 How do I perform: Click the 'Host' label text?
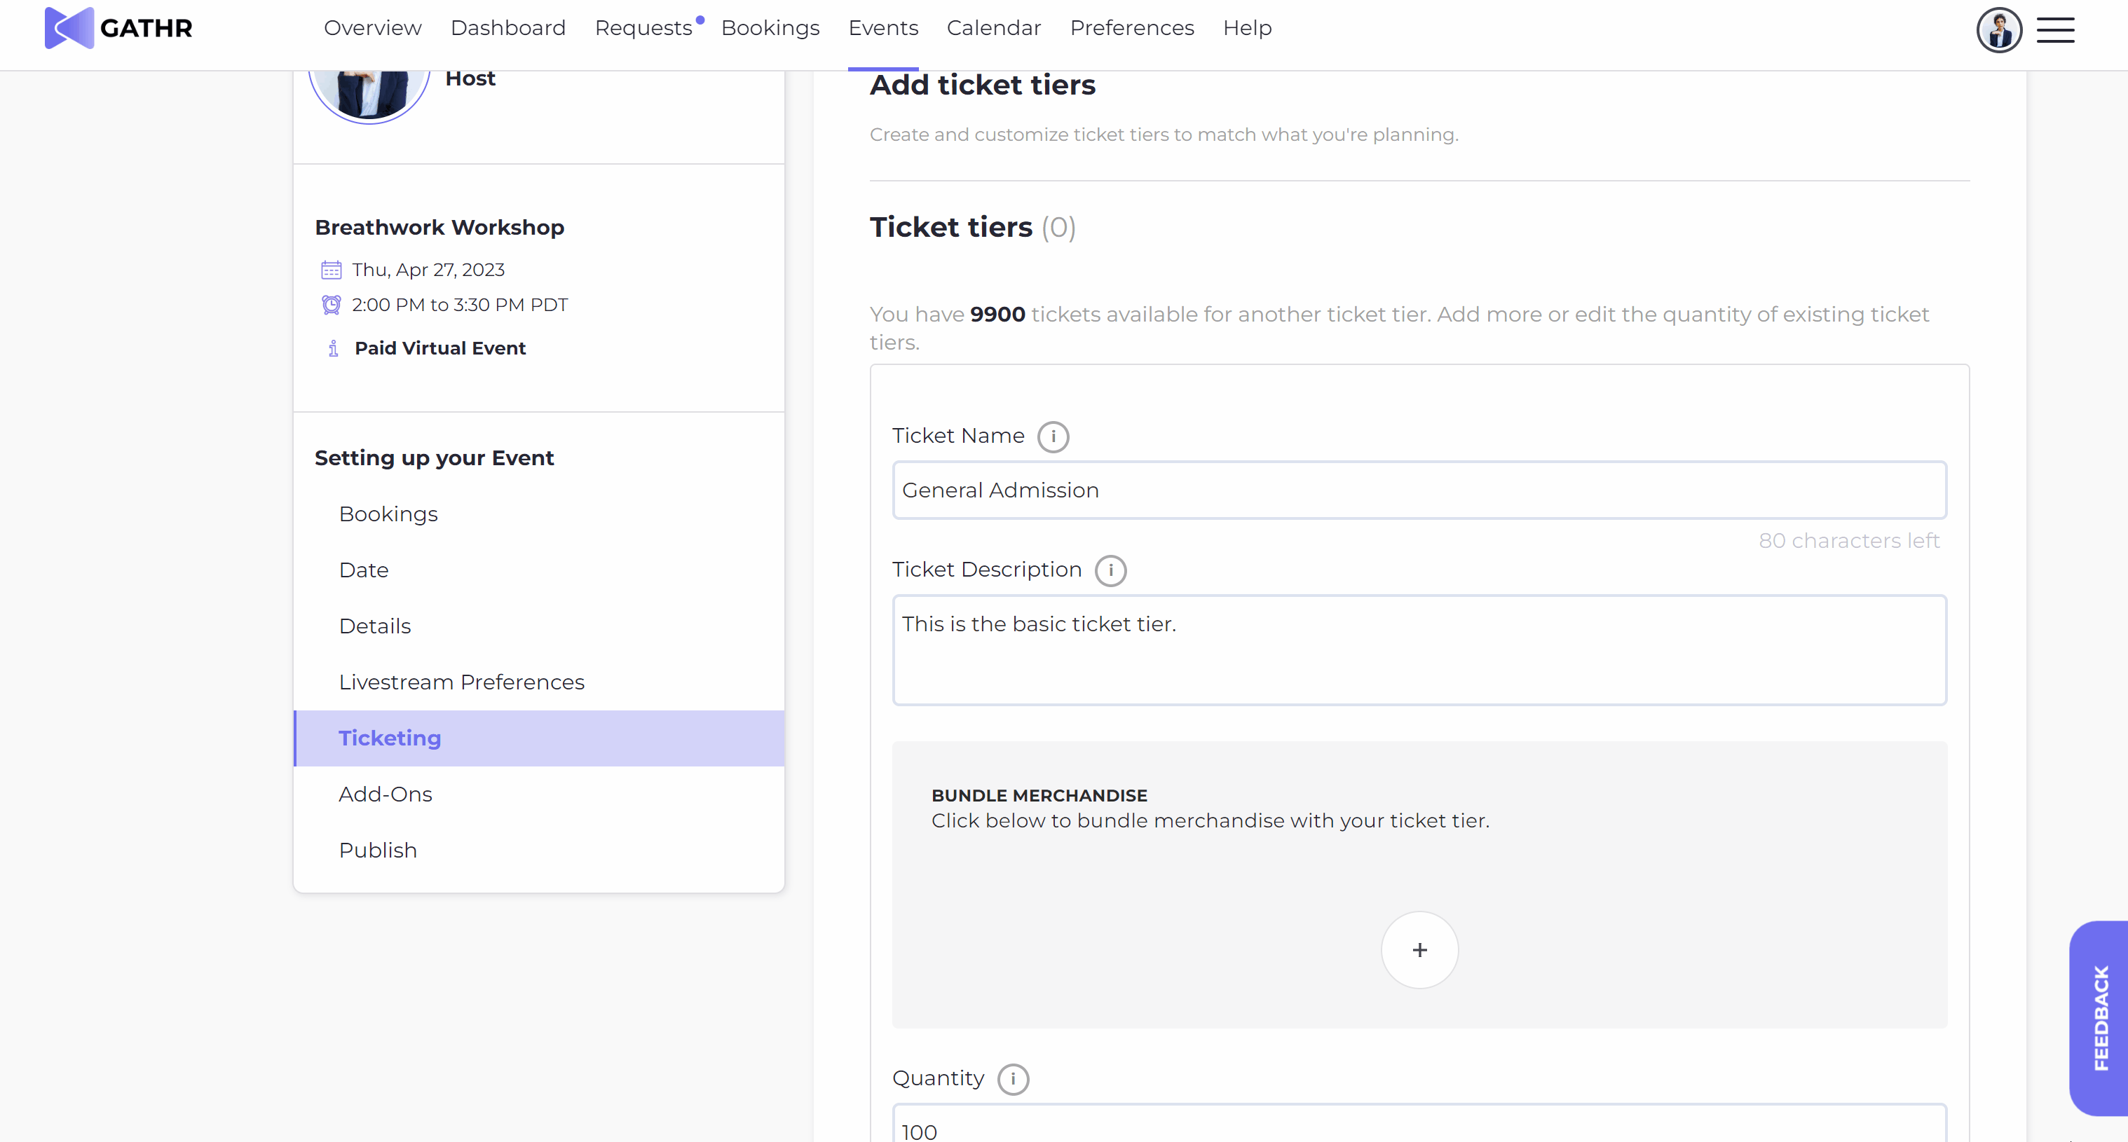pyautogui.click(x=470, y=78)
